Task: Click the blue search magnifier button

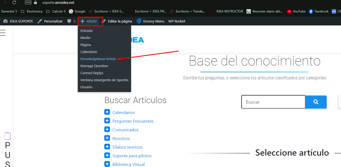Action: click(x=316, y=102)
